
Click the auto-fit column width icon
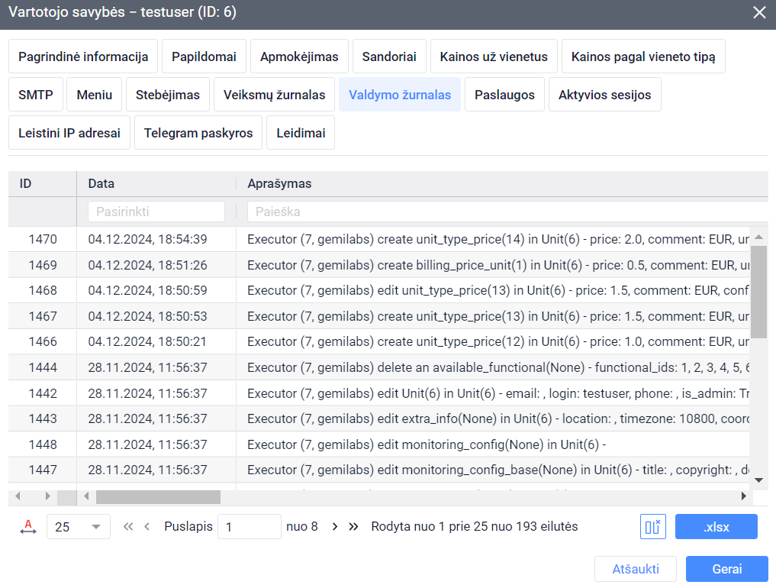[x=28, y=526]
